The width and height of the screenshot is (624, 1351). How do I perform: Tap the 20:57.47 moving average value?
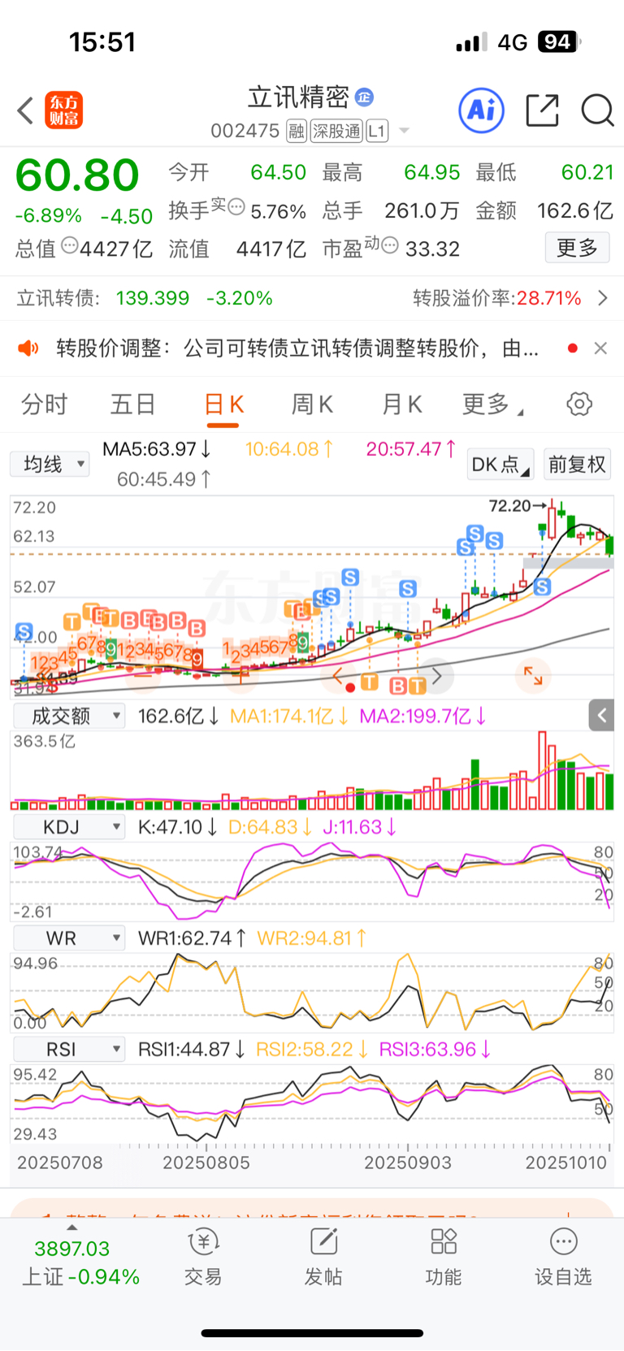tap(411, 448)
